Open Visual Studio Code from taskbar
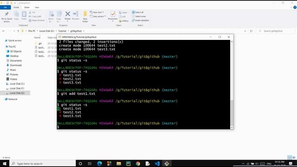Screen dimensions: 297x167 (157, 164)
